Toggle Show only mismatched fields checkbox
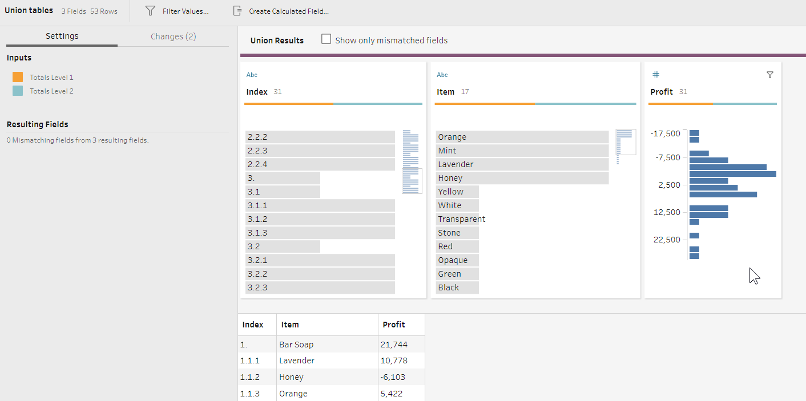Screen dimensions: 806x401 327,39
